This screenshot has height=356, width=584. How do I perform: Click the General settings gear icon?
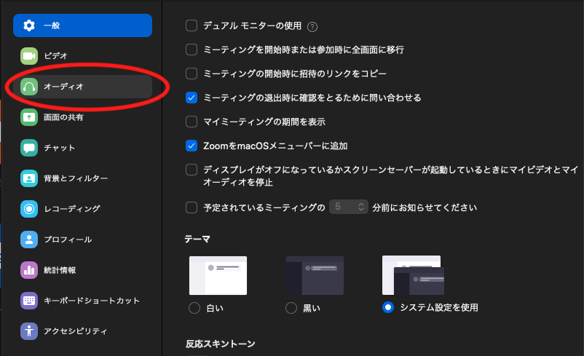29,25
